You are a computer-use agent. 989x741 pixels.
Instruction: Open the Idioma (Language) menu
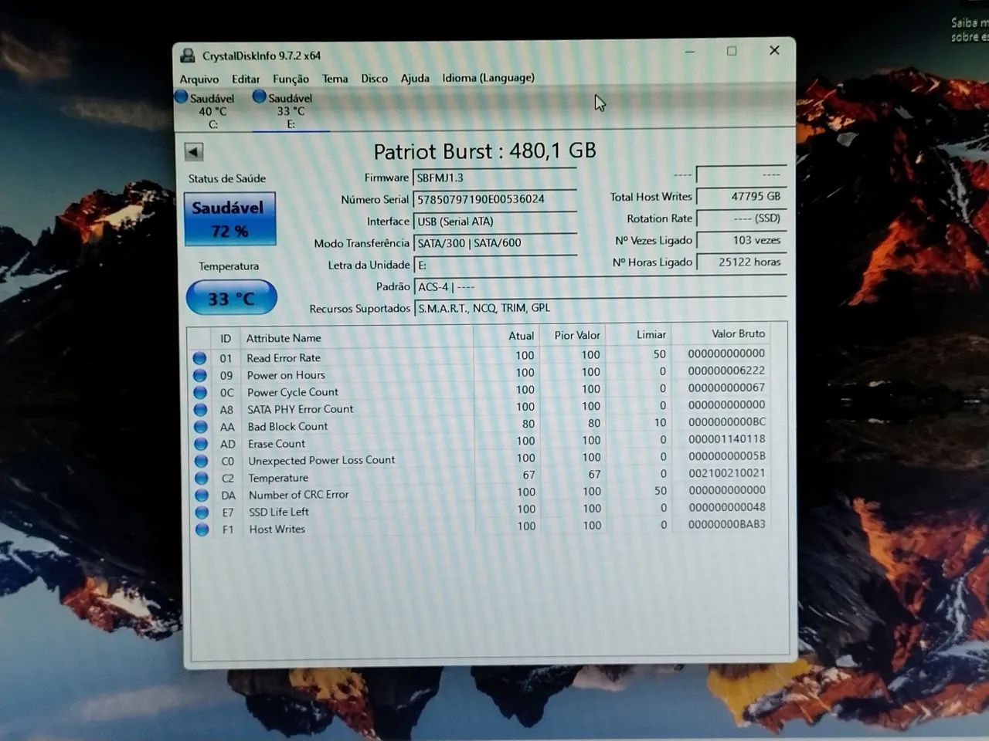pos(488,77)
